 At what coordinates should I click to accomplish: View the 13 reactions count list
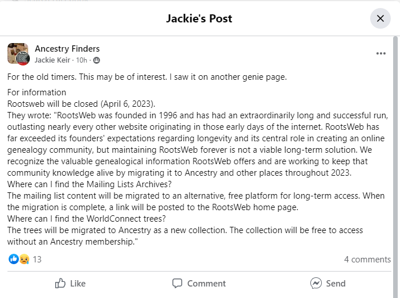(37, 260)
